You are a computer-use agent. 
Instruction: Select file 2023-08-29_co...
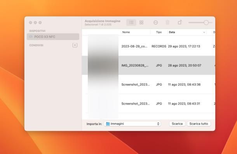tap(134, 46)
